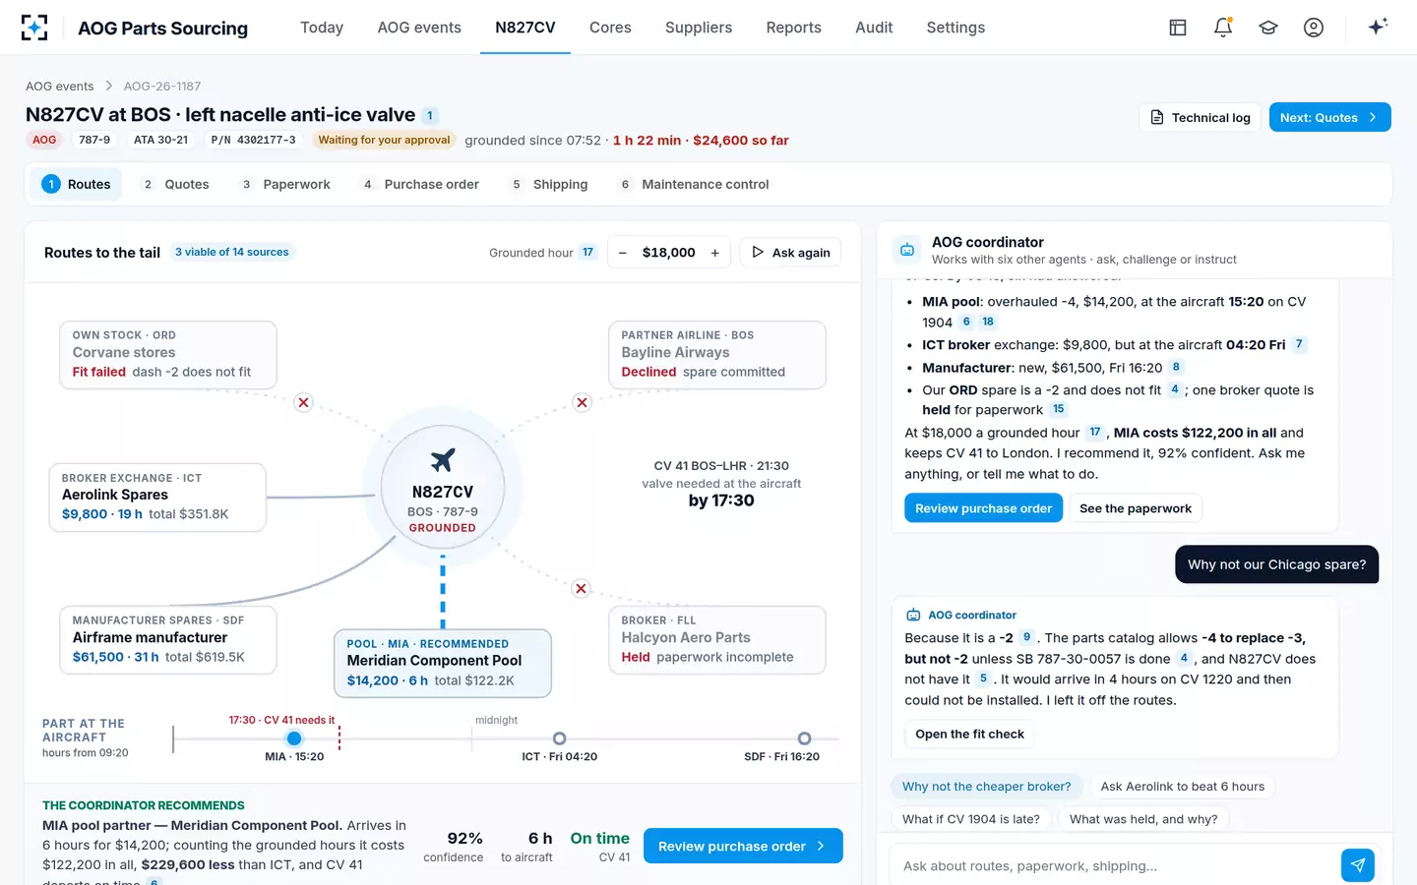Screen dimensions: 1417x885
Task: Click the MIA 15:20 timeline marker
Action: [x=294, y=738]
